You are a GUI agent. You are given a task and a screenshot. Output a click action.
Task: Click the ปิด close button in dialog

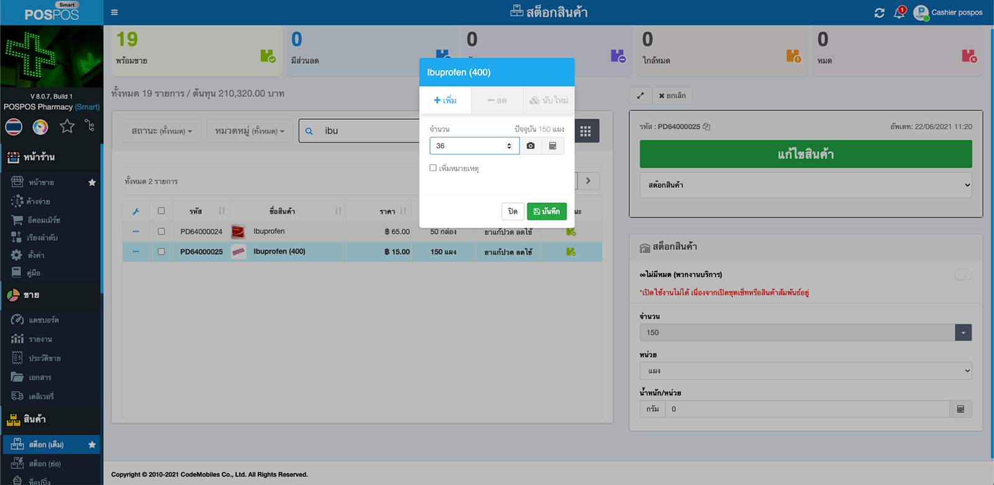[x=513, y=211]
